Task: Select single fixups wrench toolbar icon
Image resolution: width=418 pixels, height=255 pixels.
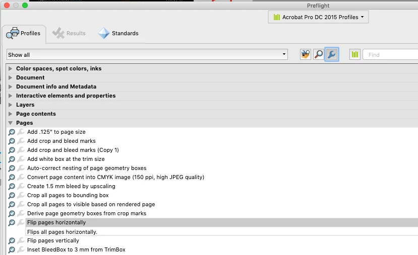Action: pyautogui.click(x=332, y=54)
